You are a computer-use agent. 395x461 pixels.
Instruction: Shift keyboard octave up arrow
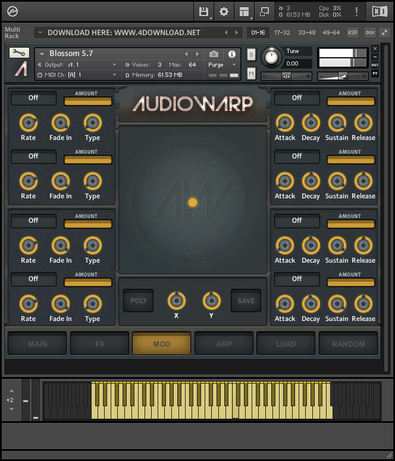point(11,391)
